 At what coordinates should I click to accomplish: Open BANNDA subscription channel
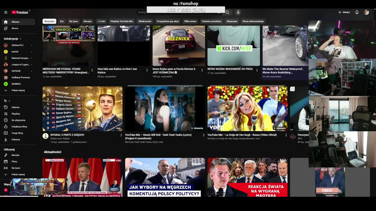point(18,84)
